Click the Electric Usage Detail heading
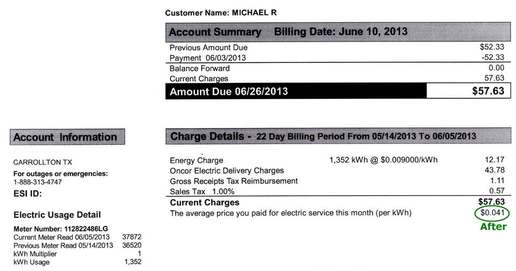Image resolution: width=516 pixels, height=271 pixels. [57, 215]
